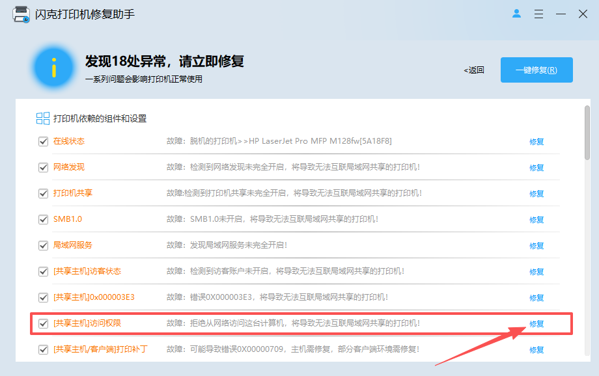
Task: Toggle the 网络发现 checkbox
Action: (44, 167)
